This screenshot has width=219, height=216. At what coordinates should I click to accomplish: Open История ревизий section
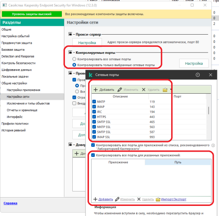14,130
